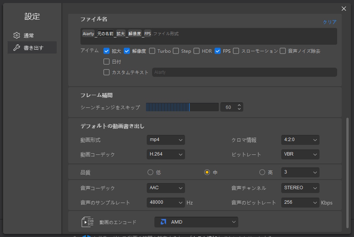Select the 書き出す export tab
This screenshot has width=354, height=237.
click(32, 47)
